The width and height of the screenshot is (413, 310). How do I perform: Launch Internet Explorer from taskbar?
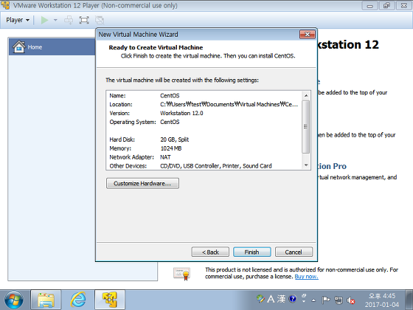tap(78, 300)
